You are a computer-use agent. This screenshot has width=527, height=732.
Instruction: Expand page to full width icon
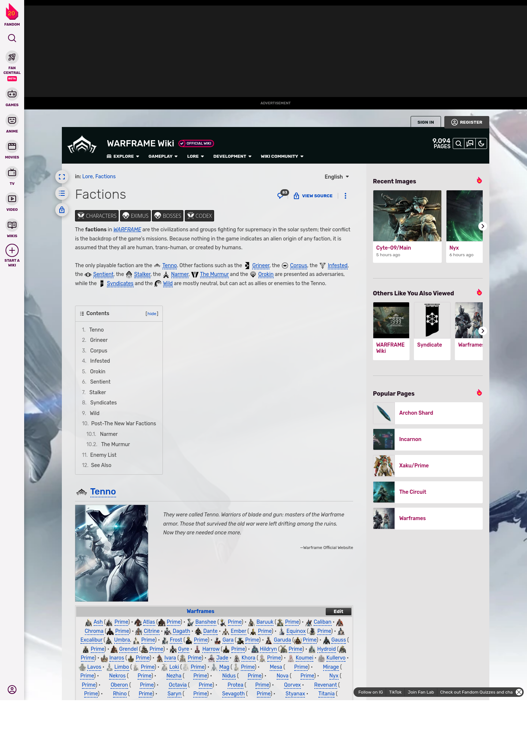[62, 177]
